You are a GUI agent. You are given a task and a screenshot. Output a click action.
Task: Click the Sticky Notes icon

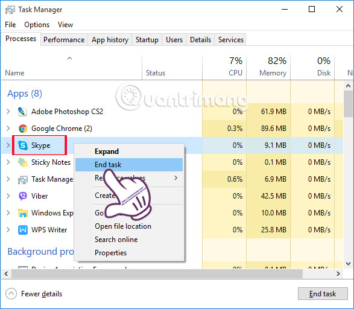[22, 162]
